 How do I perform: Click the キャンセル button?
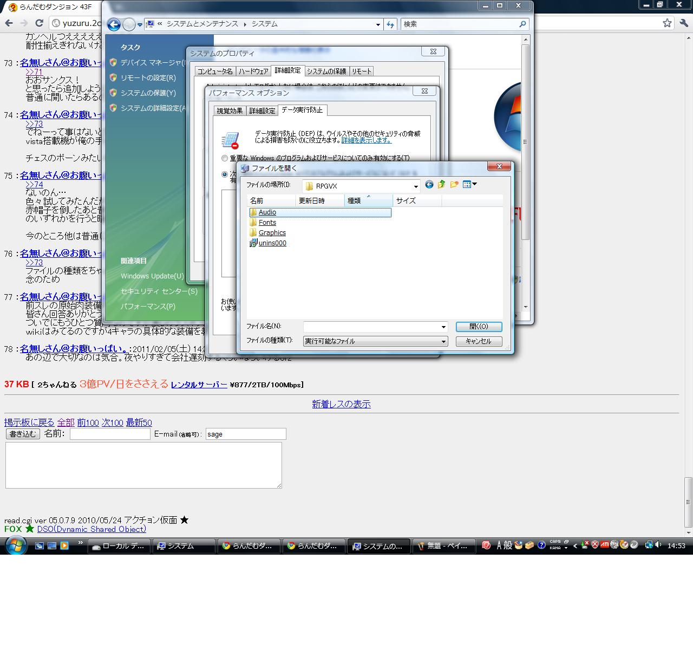click(x=479, y=341)
